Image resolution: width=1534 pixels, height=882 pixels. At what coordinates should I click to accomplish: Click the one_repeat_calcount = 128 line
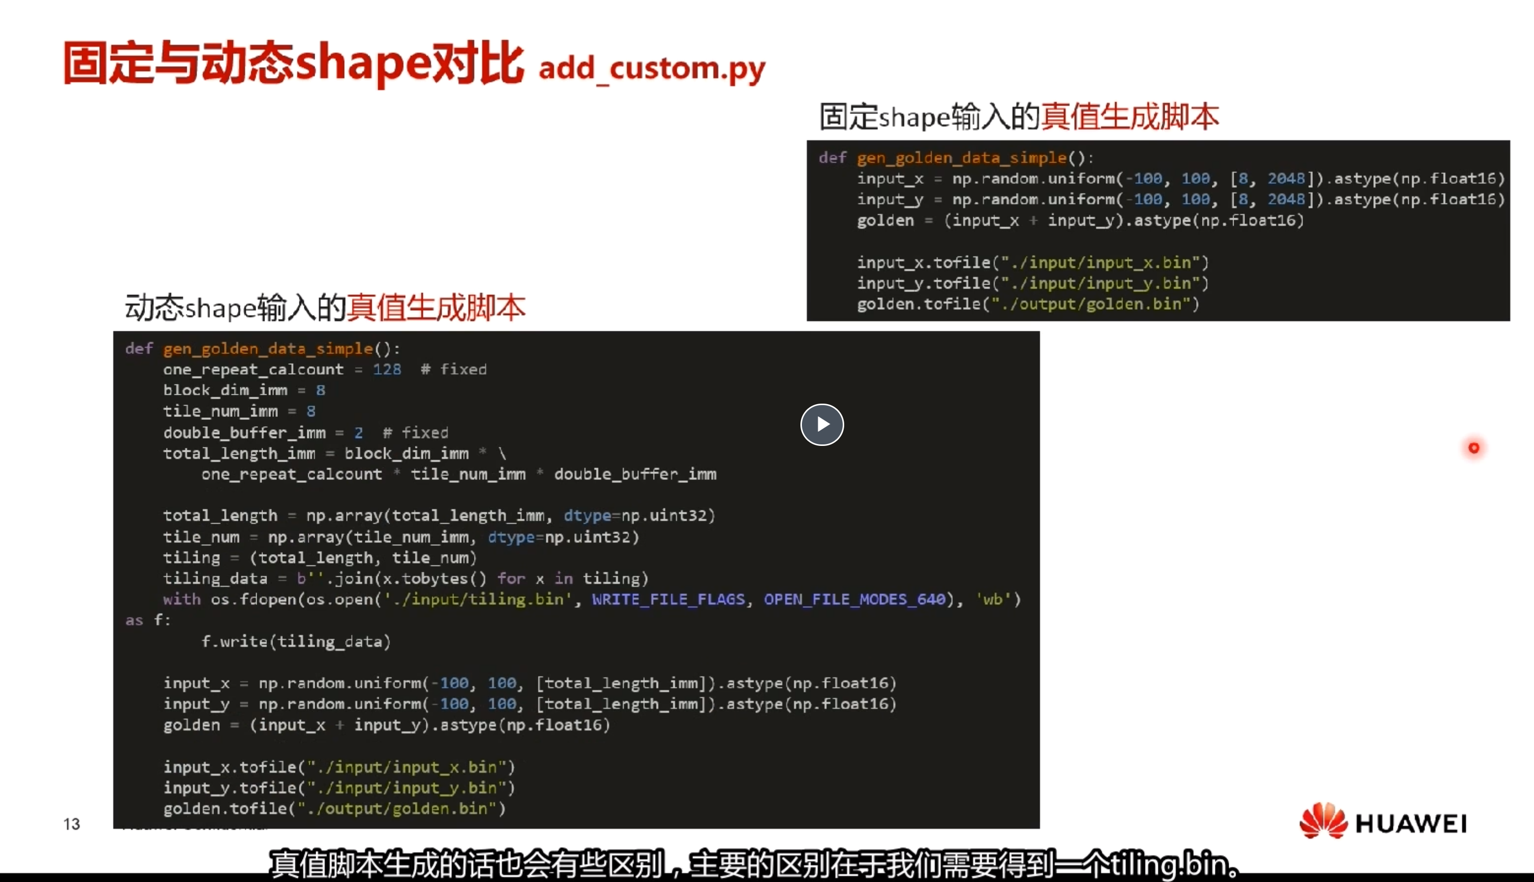[282, 370]
